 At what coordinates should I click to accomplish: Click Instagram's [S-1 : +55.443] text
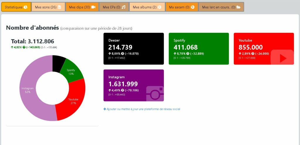pos(117,95)
